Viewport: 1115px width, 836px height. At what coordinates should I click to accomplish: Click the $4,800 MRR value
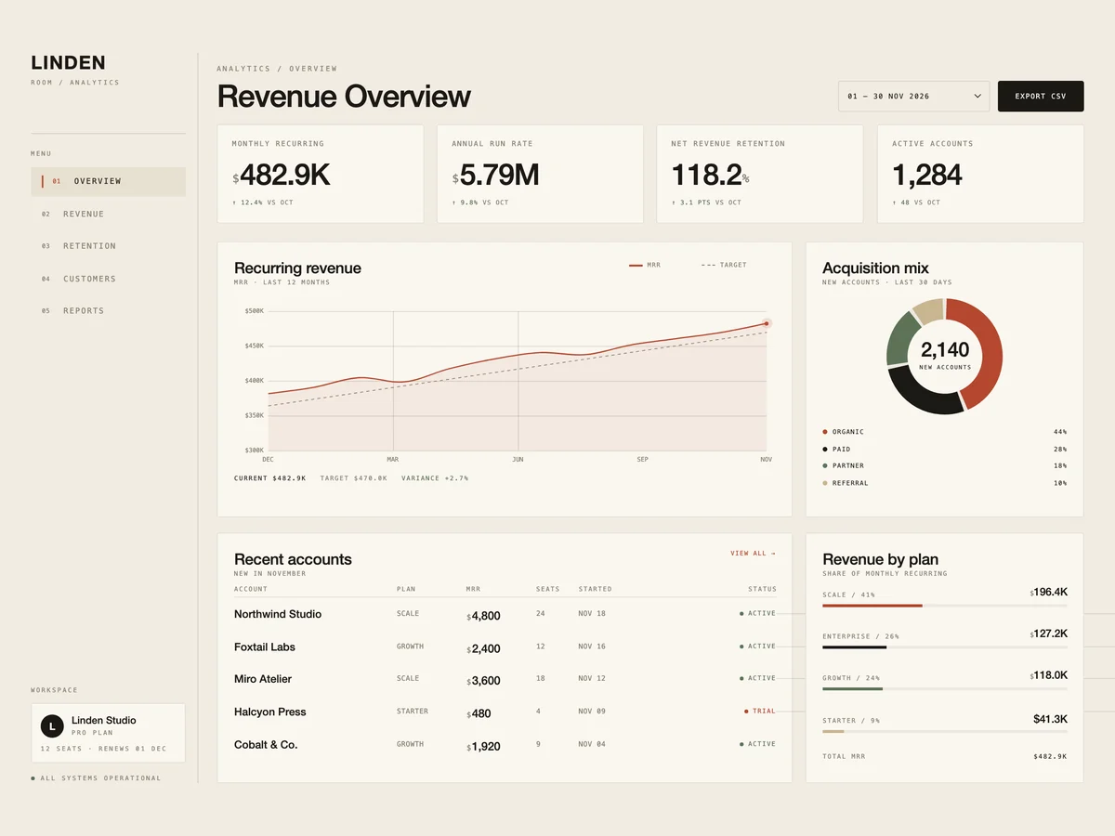pos(483,615)
